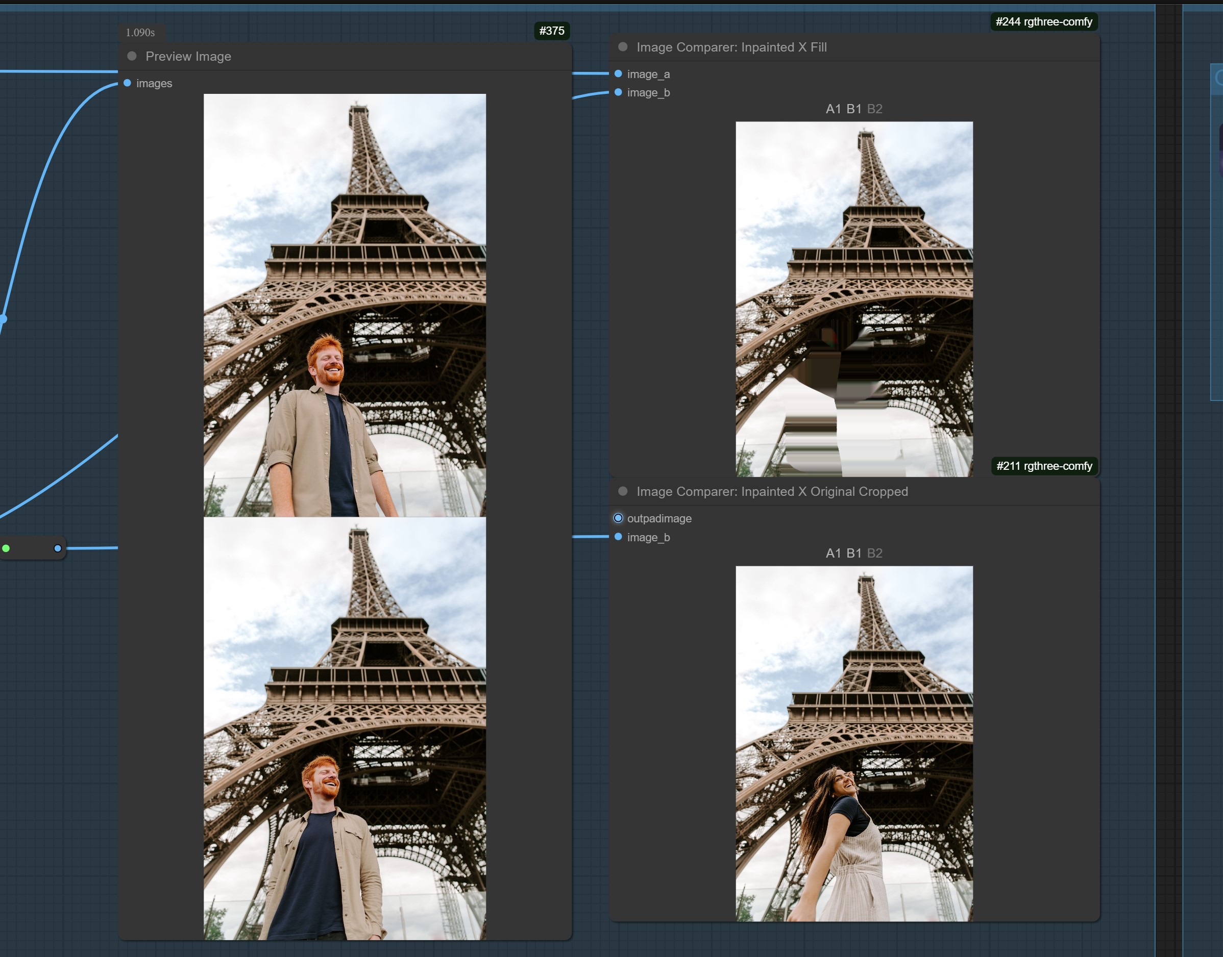1223x957 pixels.
Task: Click the green input dot on the reroute node
Action: (6, 548)
